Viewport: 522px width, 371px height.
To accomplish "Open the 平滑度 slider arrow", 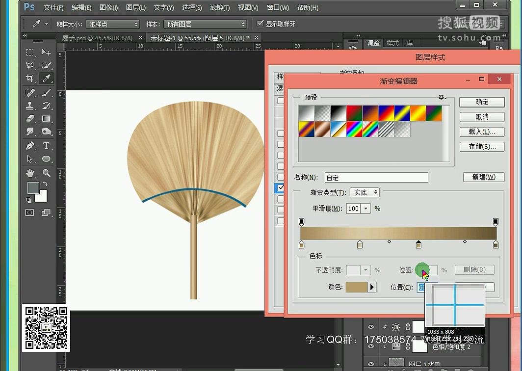I will coord(366,209).
